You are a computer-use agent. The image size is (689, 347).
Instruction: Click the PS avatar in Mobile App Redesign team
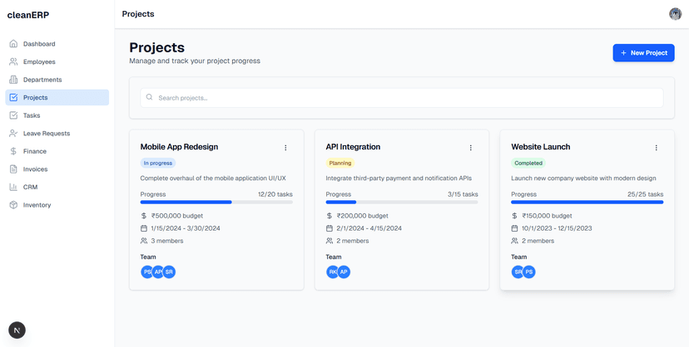point(146,272)
